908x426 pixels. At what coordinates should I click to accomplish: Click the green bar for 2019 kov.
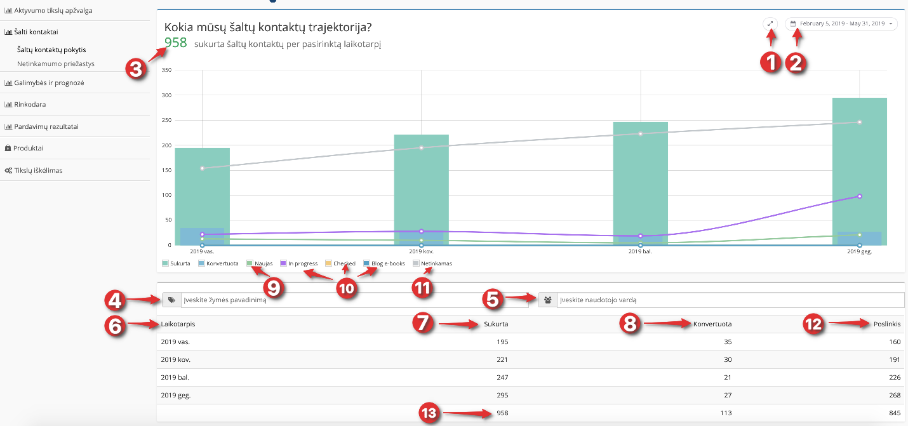point(421,190)
